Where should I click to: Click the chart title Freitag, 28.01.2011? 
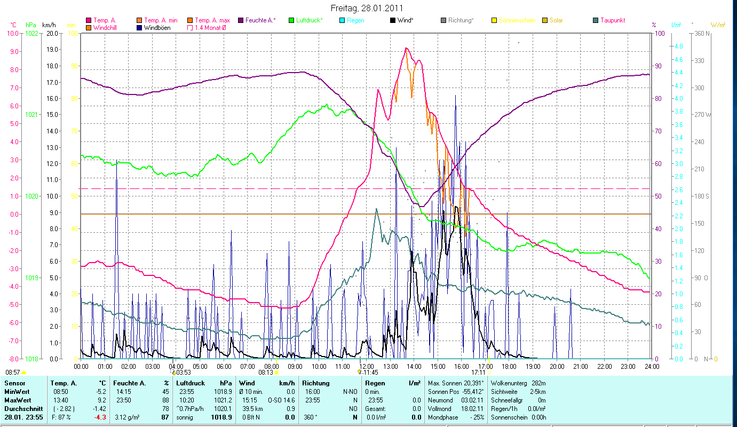(368, 8)
